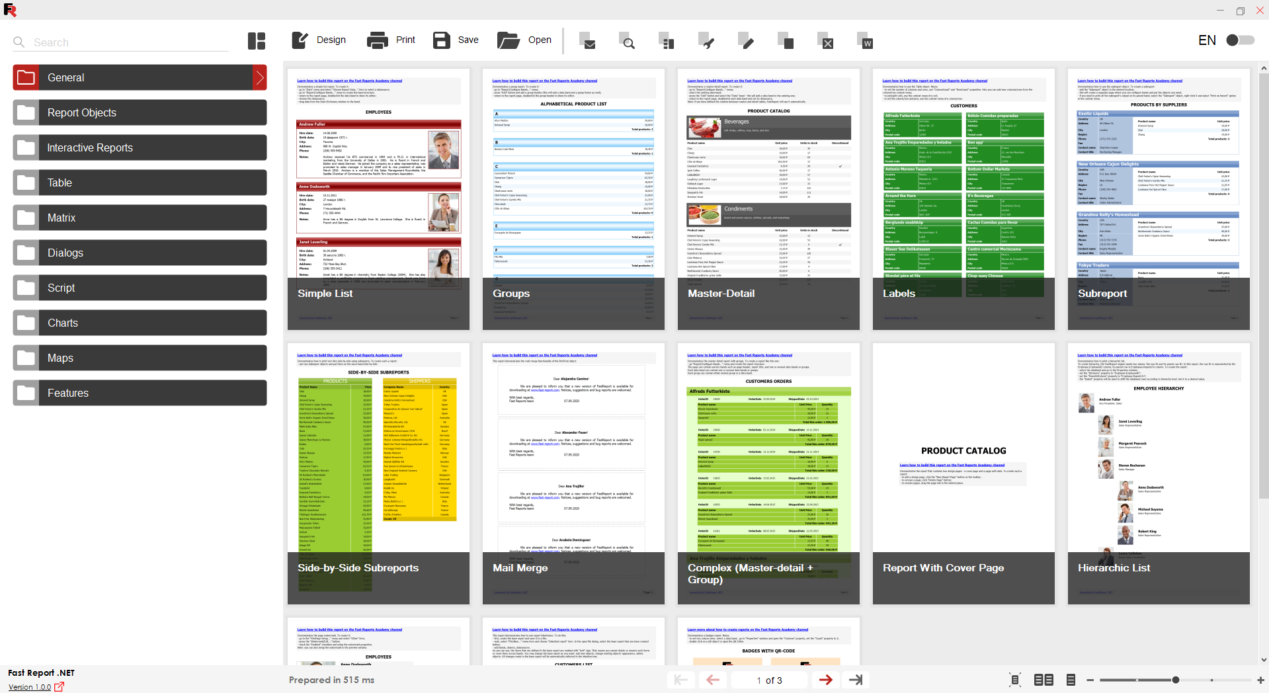Image resolution: width=1269 pixels, height=693 pixels.
Task: Open the Report Objects category
Action: coord(140,112)
